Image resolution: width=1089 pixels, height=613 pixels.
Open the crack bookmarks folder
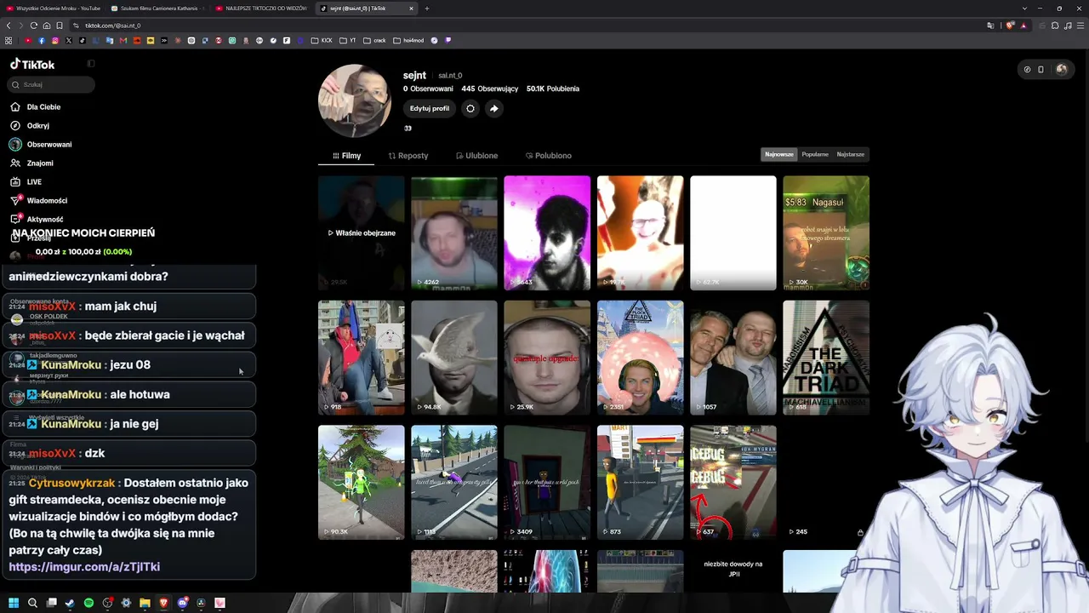click(374, 40)
